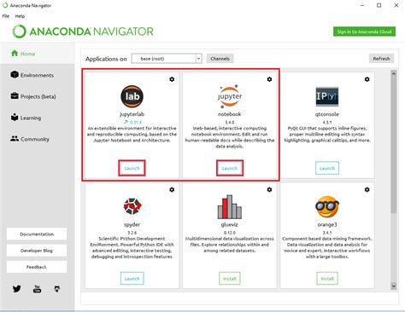Switch to the Community tab
The width and height of the screenshot is (405, 312).
point(30,139)
